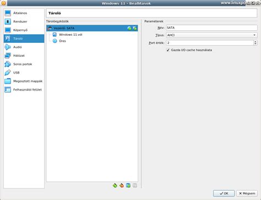
Task: Open the Soros portok category
Action: coord(24,64)
